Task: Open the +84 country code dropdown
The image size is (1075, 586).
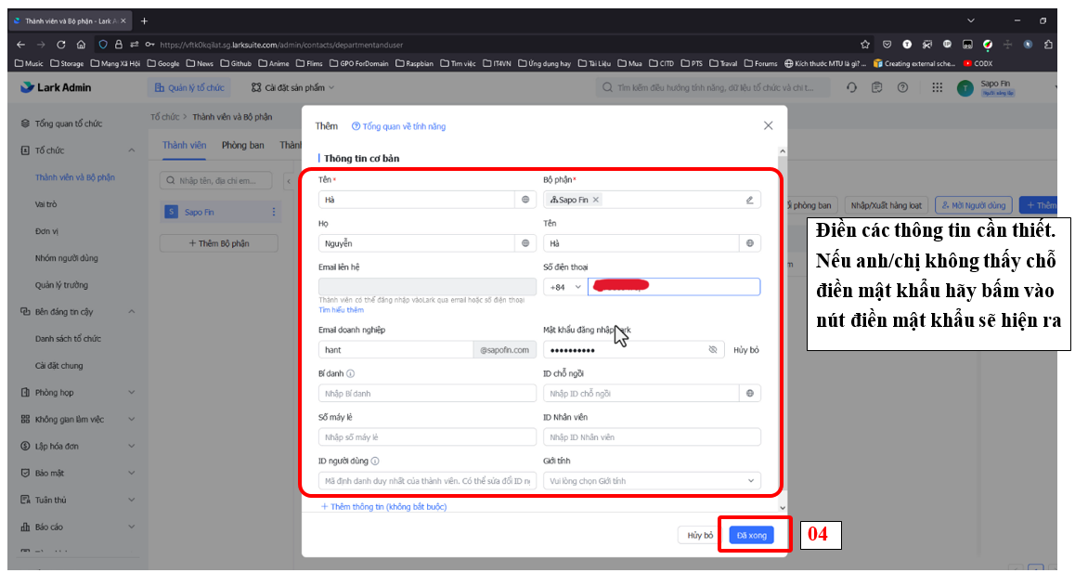Action: (x=565, y=288)
